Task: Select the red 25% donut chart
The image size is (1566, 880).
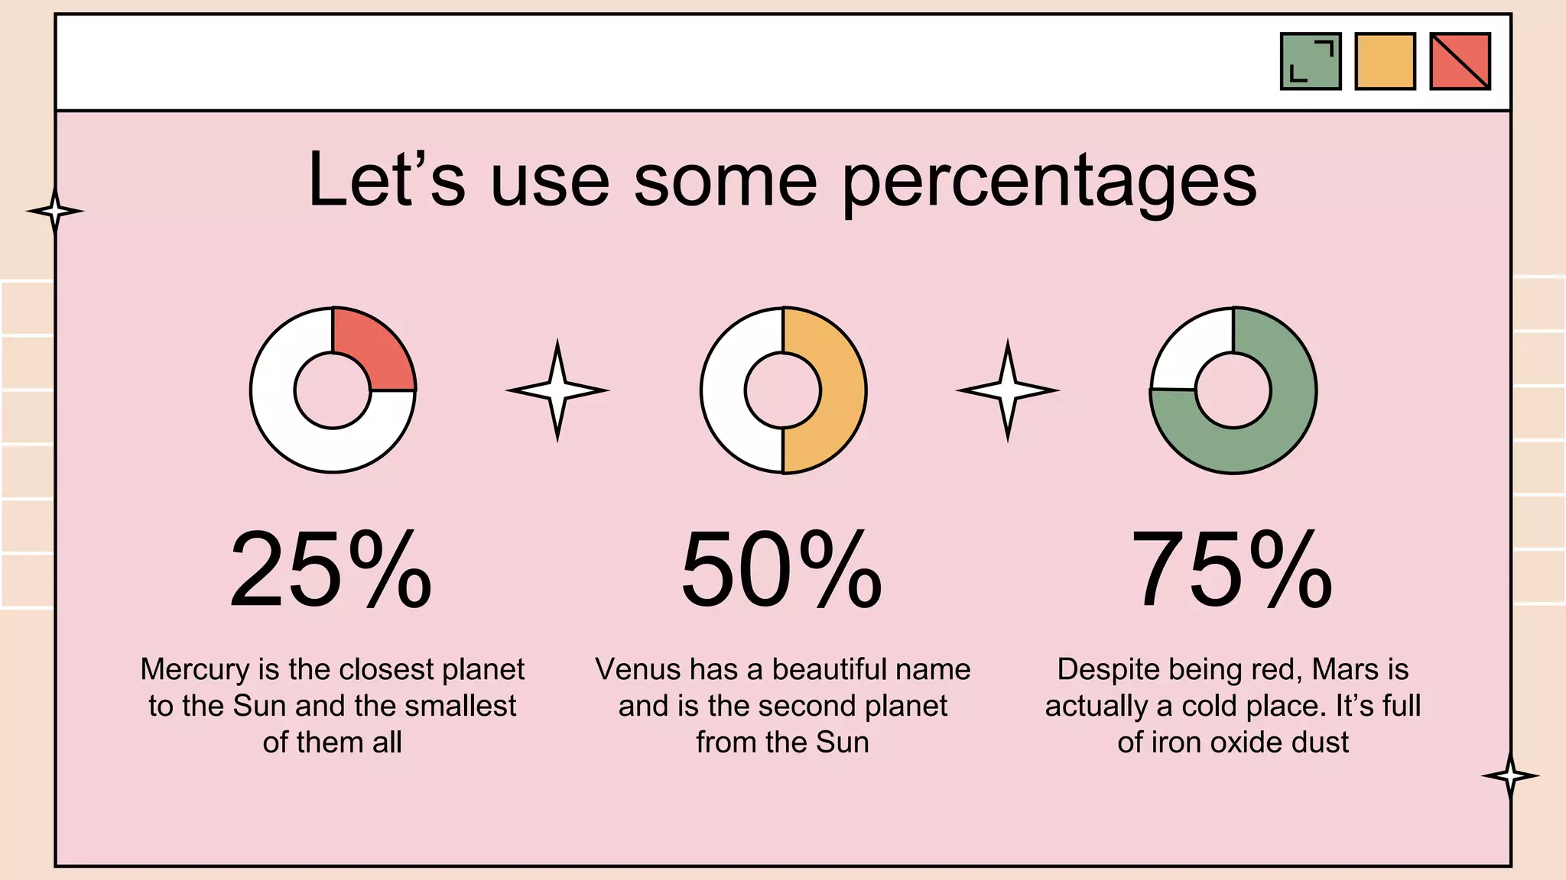Action: point(333,390)
